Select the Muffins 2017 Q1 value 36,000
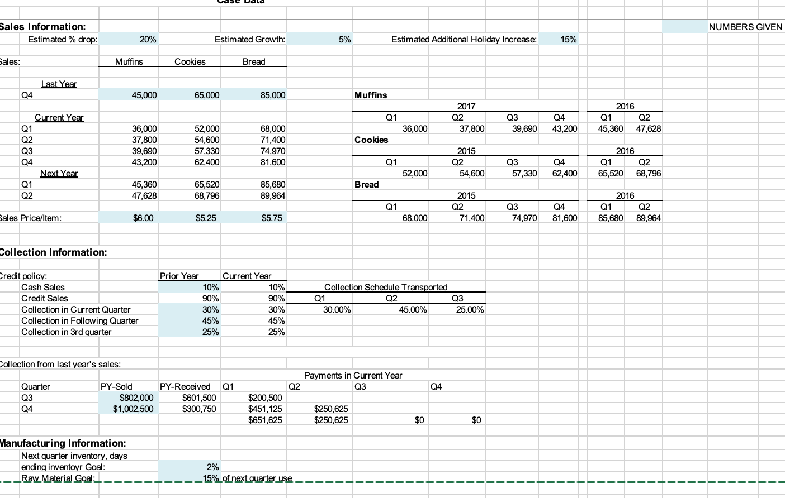This screenshot has height=498, width=785. 414,128
